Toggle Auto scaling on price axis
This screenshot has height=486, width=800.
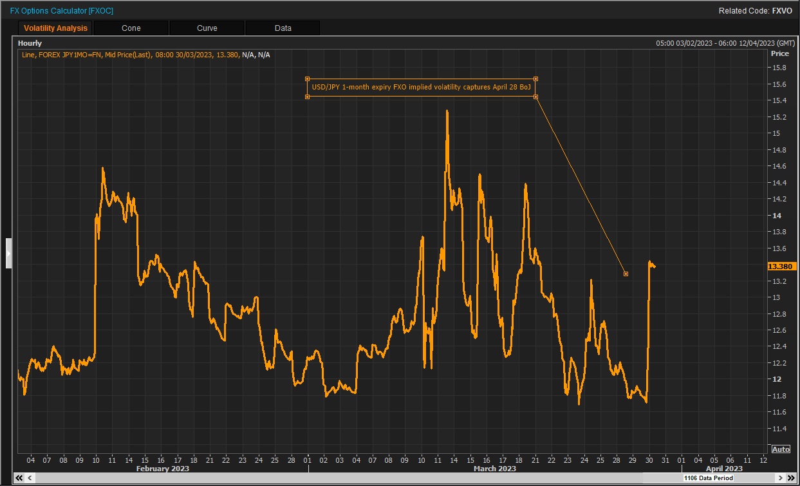tap(779, 449)
